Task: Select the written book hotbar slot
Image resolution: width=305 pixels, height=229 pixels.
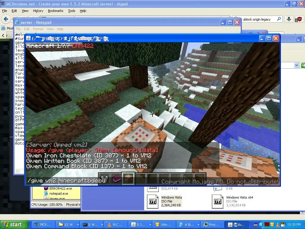Action: (x=116, y=179)
